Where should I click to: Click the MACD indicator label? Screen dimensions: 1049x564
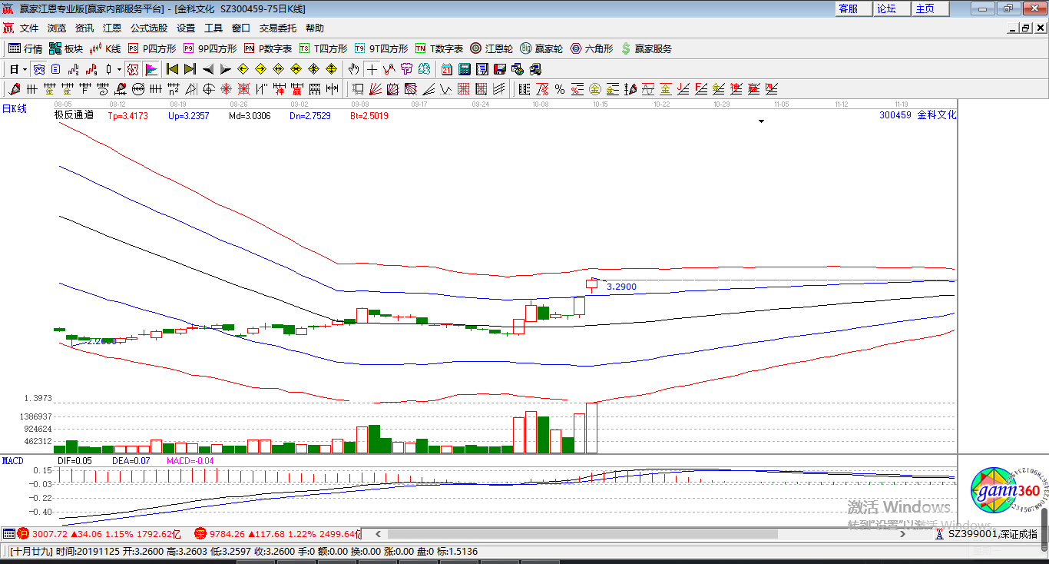pos(13,461)
